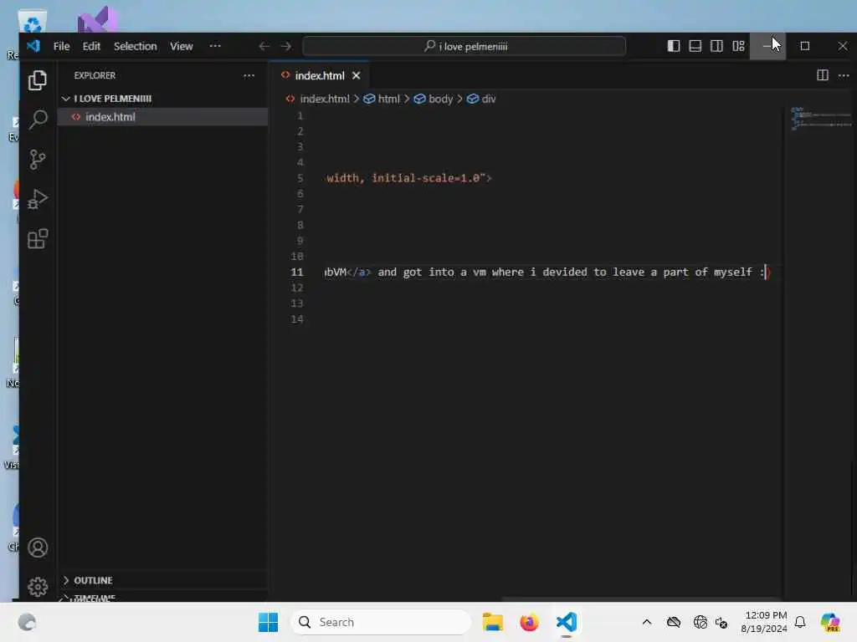Click the VS Code logo in title bar
Image resolution: width=857 pixels, height=642 pixels.
pyautogui.click(x=33, y=46)
